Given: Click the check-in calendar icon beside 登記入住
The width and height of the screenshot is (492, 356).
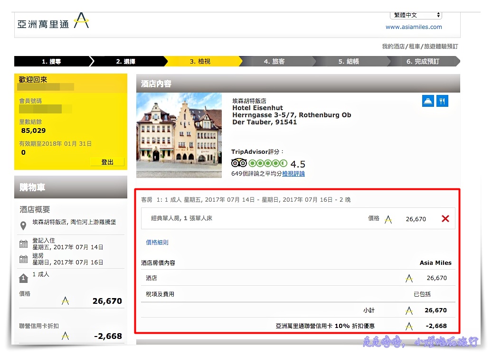Looking at the screenshot, I should pos(24,244).
